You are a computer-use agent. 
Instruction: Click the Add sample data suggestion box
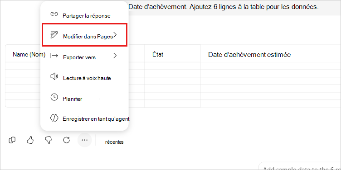[x=300, y=166]
